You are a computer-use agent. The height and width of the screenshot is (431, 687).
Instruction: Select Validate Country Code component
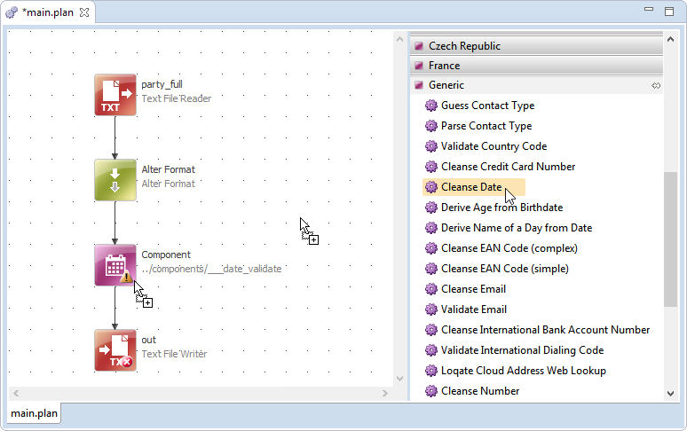494,146
